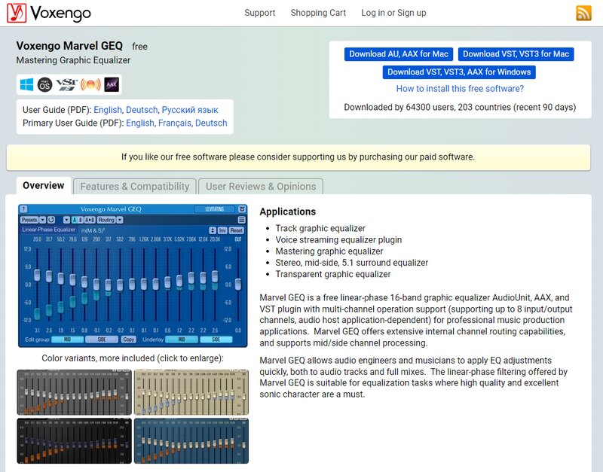Viewport: 603px width, 472px height.
Task: Switch to the Linear-Phase Equalizer tab
Action: (x=48, y=230)
